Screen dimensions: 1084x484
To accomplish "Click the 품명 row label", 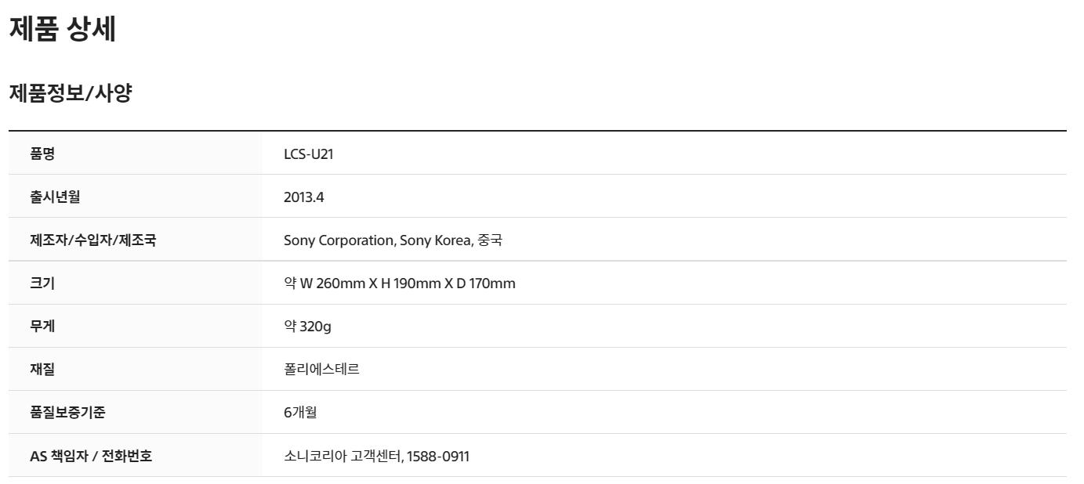I will point(42,154).
